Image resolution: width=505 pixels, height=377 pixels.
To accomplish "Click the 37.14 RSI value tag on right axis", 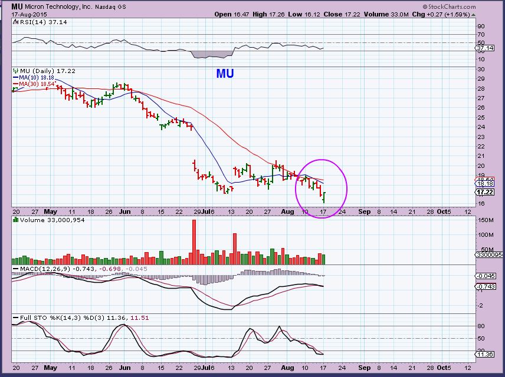I will click(x=485, y=48).
